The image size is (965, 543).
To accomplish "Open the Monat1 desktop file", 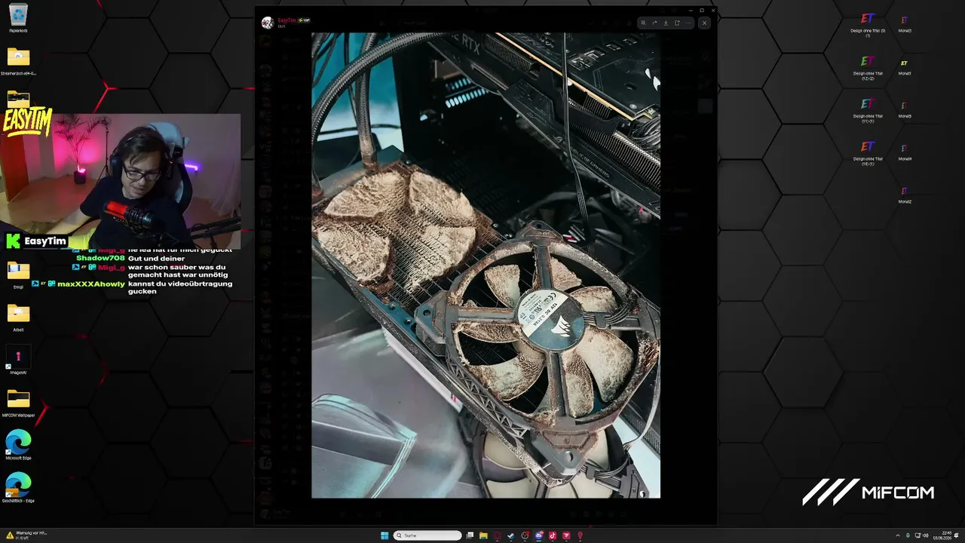I will pos(905,67).
